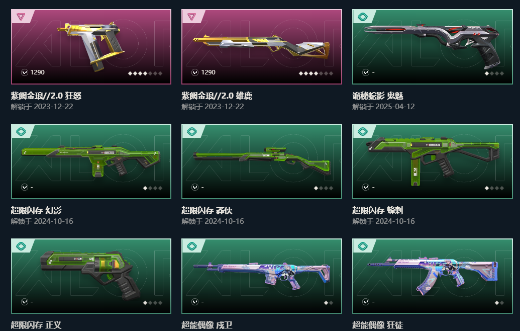Click the VP currency icon beside 1290 on 狂怒

point(25,72)
